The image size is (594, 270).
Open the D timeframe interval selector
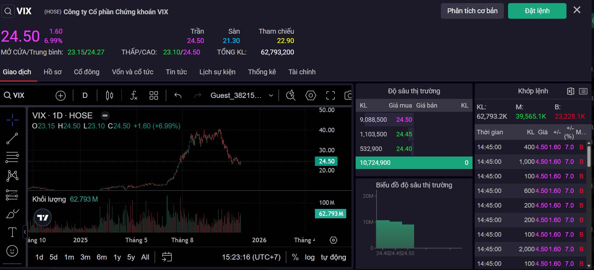tap(85, 95)
